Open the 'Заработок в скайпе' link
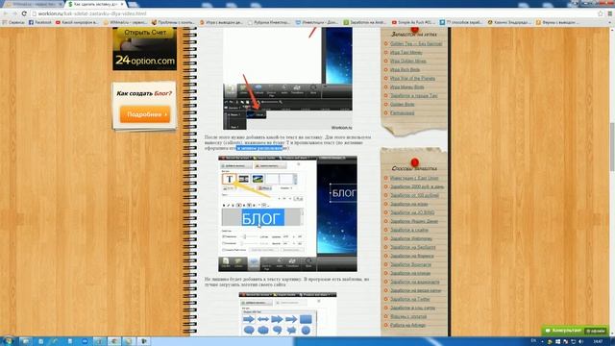The height and width of the screenshot is (346, 615). tap(409, 230)
